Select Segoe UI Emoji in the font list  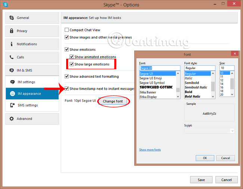pyautogui.click(x=158, y=78)
